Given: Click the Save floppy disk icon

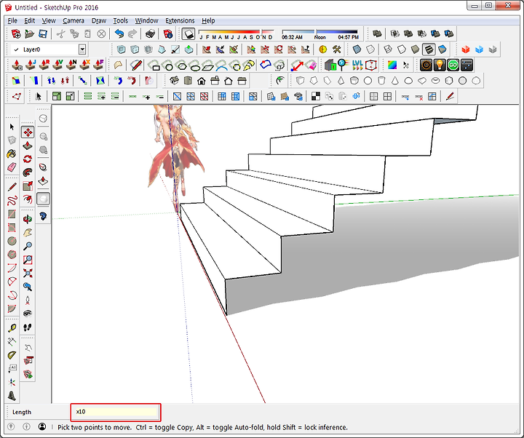Looking at the screenshot, I should 43,33.
